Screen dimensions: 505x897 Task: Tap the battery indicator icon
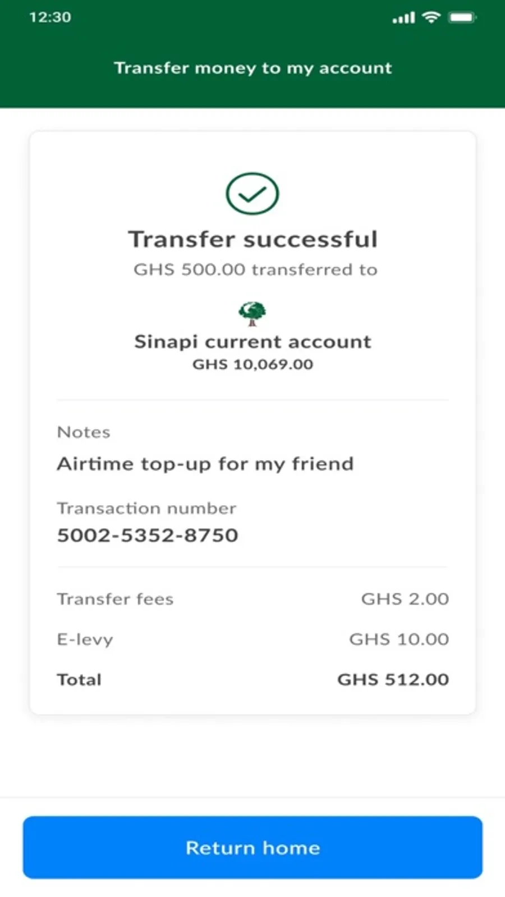coord(462,17)
